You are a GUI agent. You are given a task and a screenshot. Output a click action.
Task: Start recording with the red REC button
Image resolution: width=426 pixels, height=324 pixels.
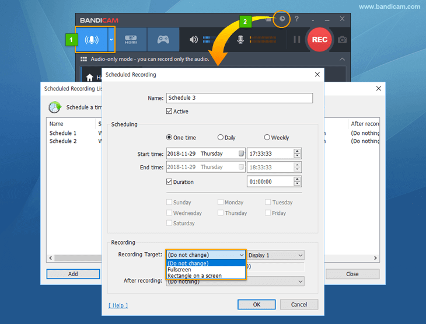coord(320,40)
